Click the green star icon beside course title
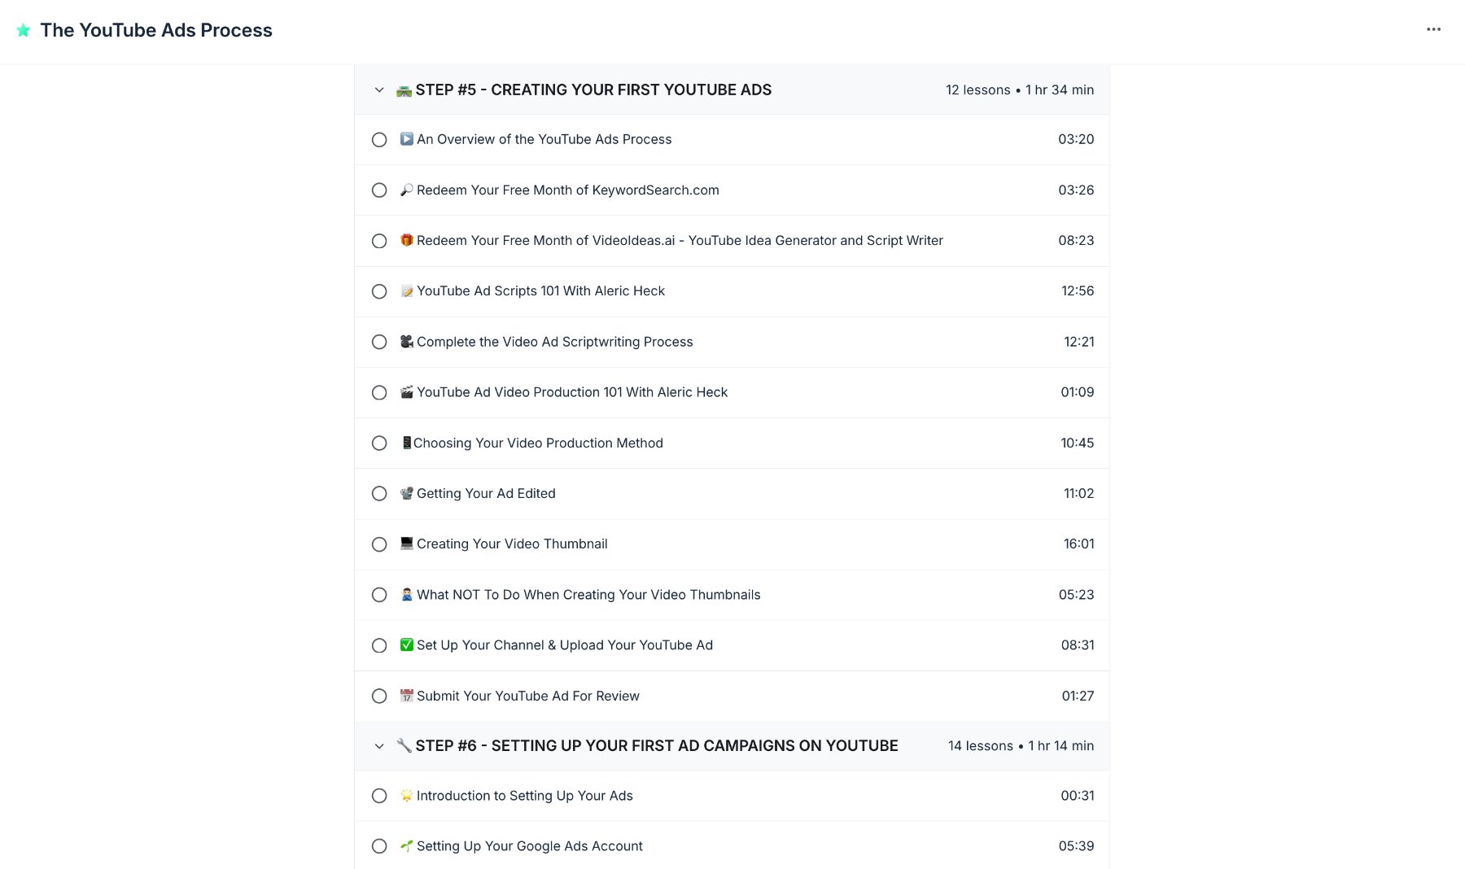The image size is (1465, 869). [24, 30]
